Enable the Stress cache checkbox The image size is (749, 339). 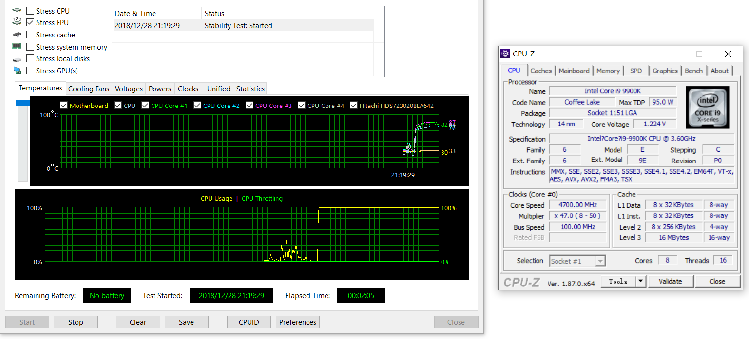point(30,35)
